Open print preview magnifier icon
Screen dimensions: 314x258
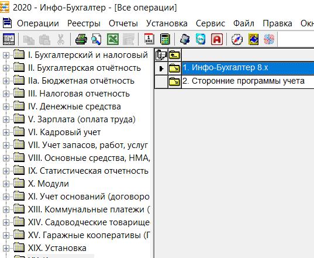point(96,39)
